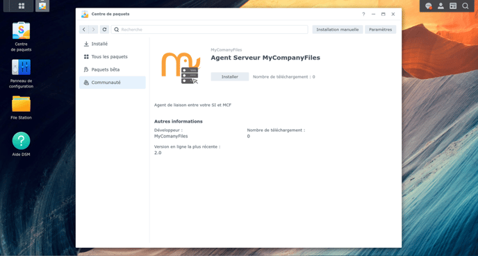
Task: Select Paquets bêta section
Action: click(x=113, y=69)
